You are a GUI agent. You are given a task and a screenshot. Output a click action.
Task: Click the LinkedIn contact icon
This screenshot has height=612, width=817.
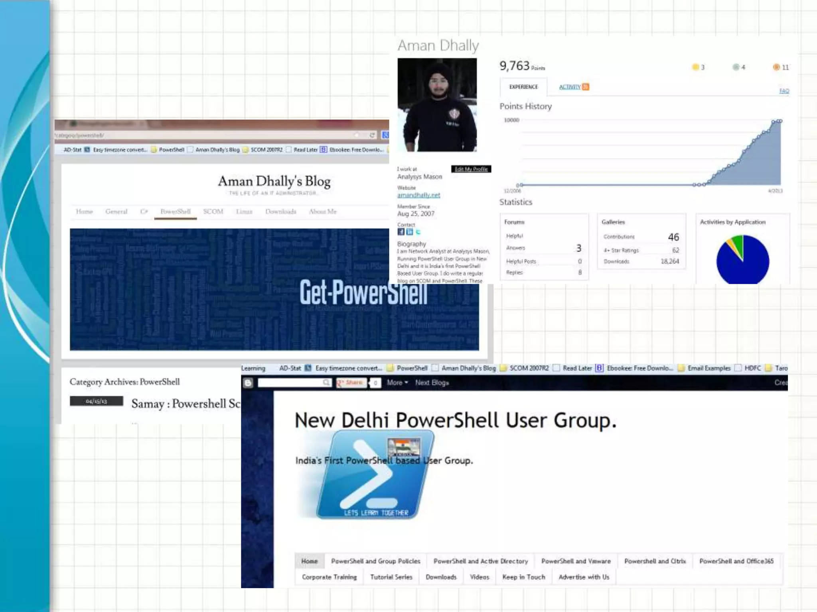coord(409,231)
